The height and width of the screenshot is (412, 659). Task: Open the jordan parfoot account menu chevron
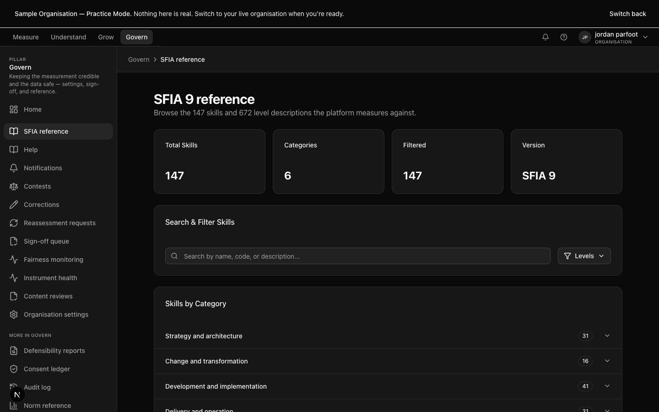(x=645, y=37)
